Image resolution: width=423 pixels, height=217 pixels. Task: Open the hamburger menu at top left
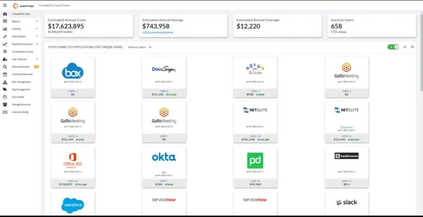point(5,5)
